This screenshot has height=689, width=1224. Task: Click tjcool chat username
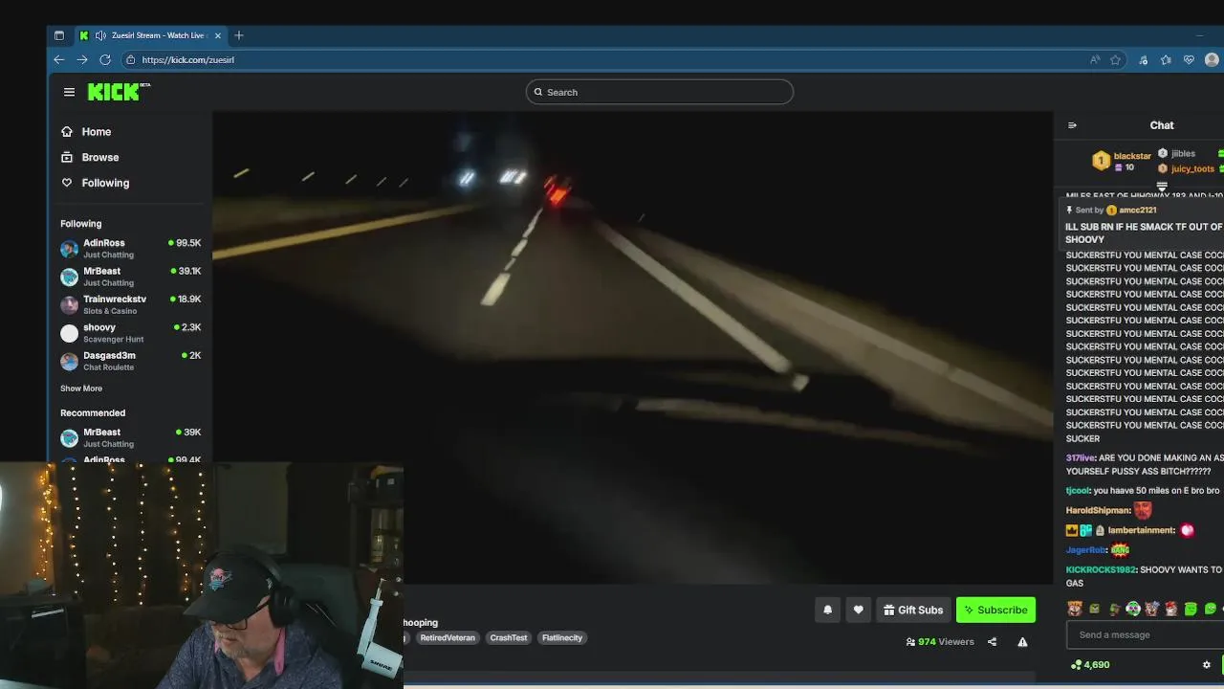(x=1078, y=491)
